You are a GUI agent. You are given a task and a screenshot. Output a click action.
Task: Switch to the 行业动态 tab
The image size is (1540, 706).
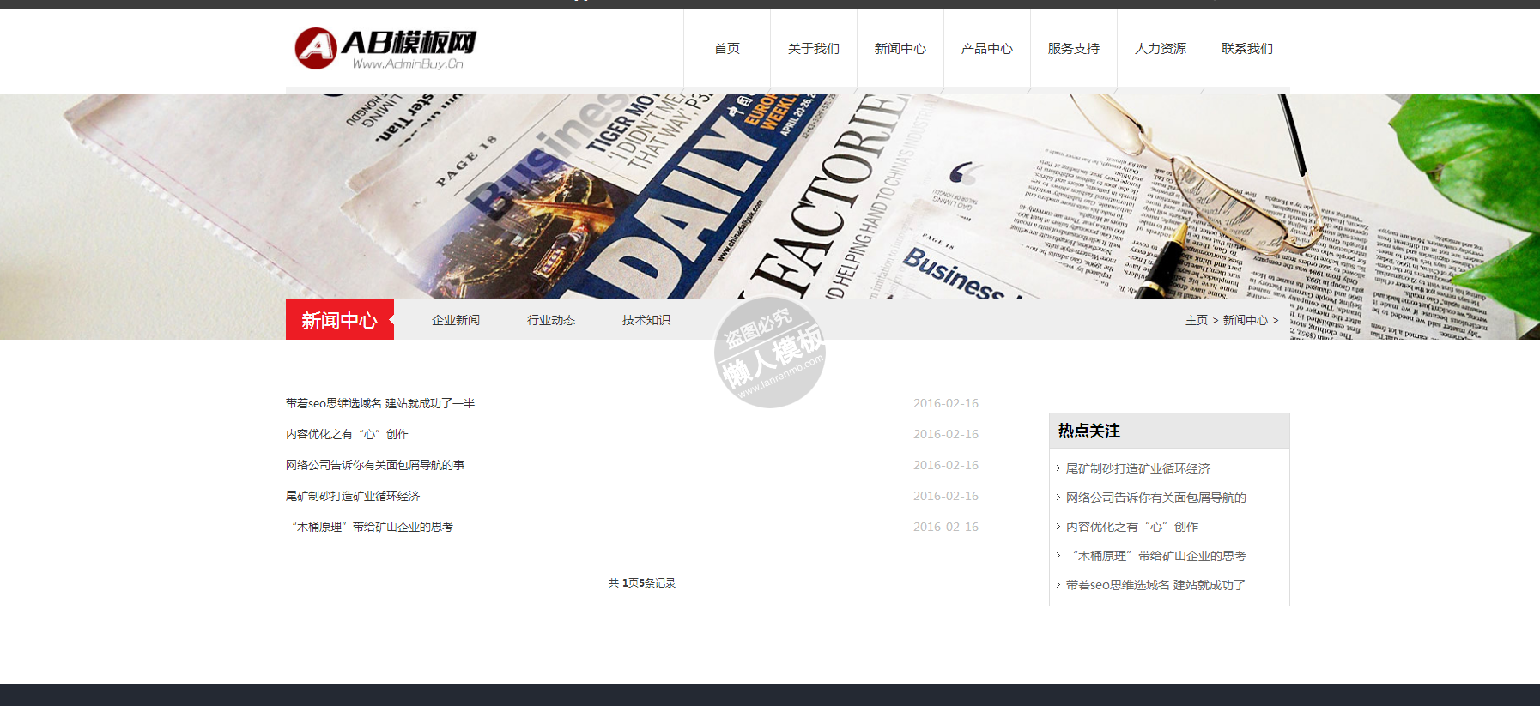[551, 320]
